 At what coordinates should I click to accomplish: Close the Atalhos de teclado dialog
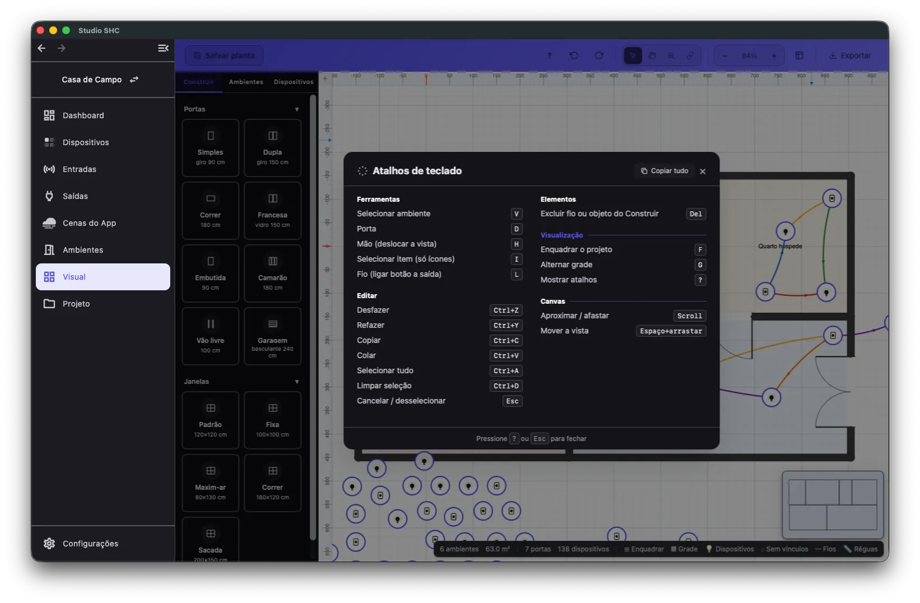pos(703,171)
